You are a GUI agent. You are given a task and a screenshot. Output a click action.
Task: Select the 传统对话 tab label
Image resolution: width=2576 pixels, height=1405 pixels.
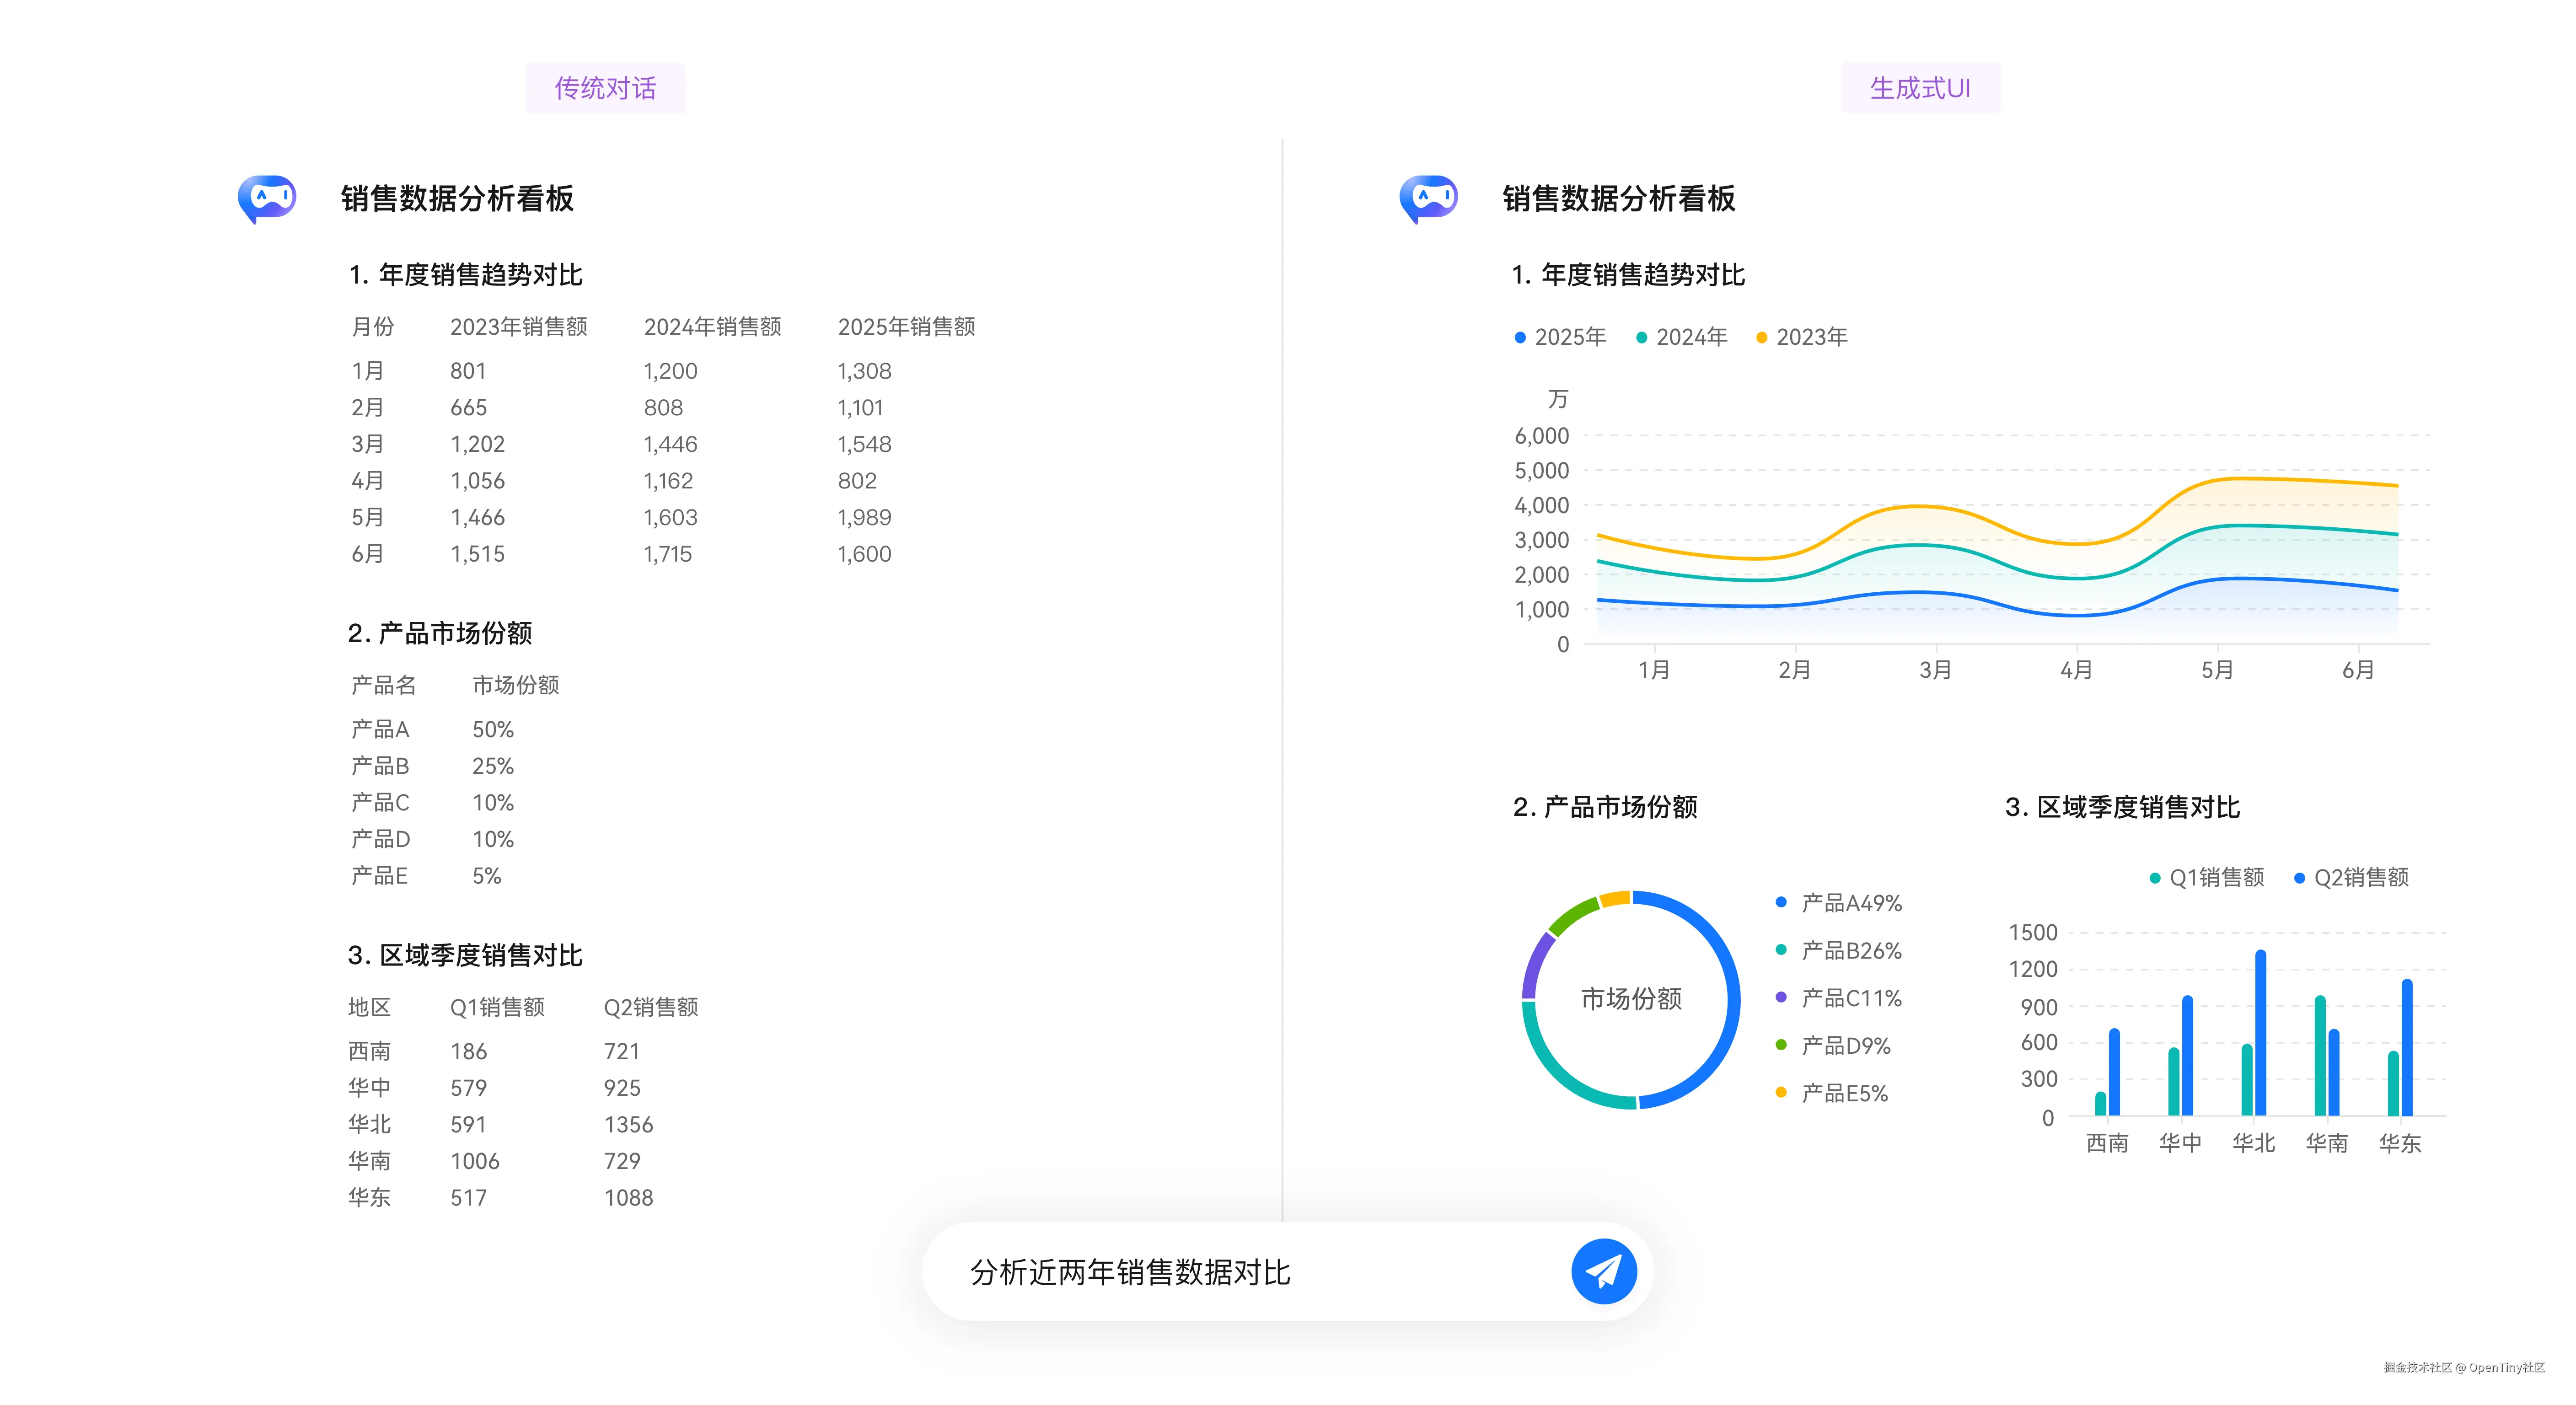click(605, 88)
